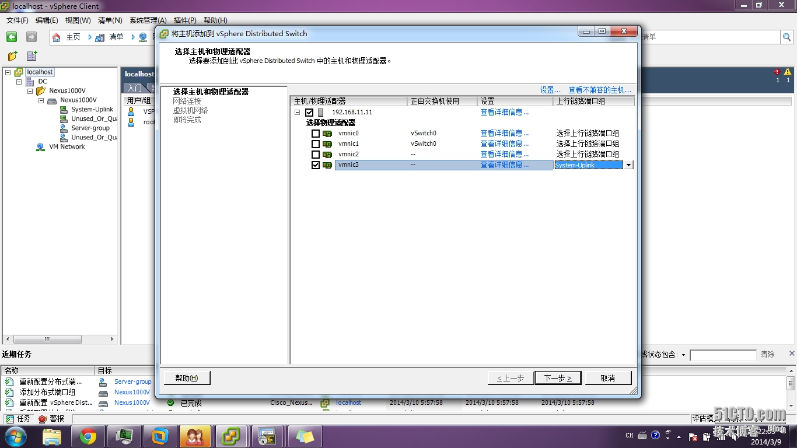797x448 pixels.
Task: Click the 清单 inventory icon in breadcrumb
Action: point(99,37)
